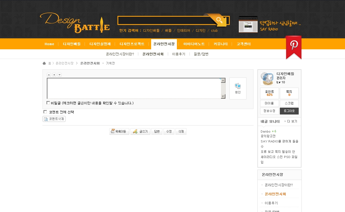The height and width of the screenshot is (212, 345).
Task: Click sidebar link 이용후기
Action: (271, 203)
